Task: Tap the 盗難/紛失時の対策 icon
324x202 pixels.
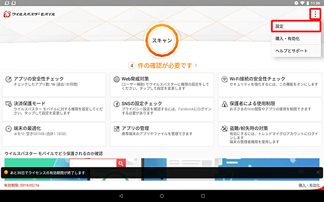Action: tap(225, 129)
